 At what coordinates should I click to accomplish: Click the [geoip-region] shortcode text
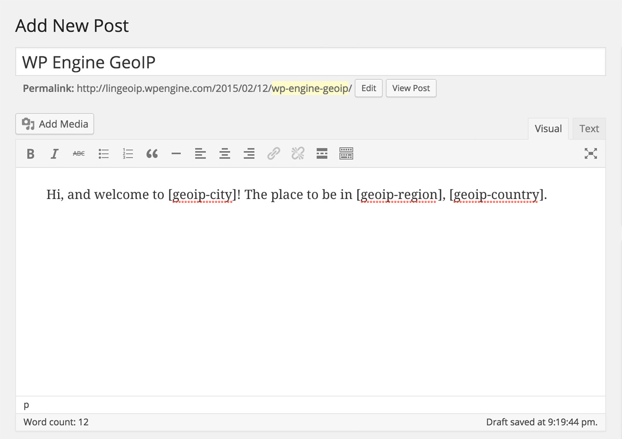400,195
